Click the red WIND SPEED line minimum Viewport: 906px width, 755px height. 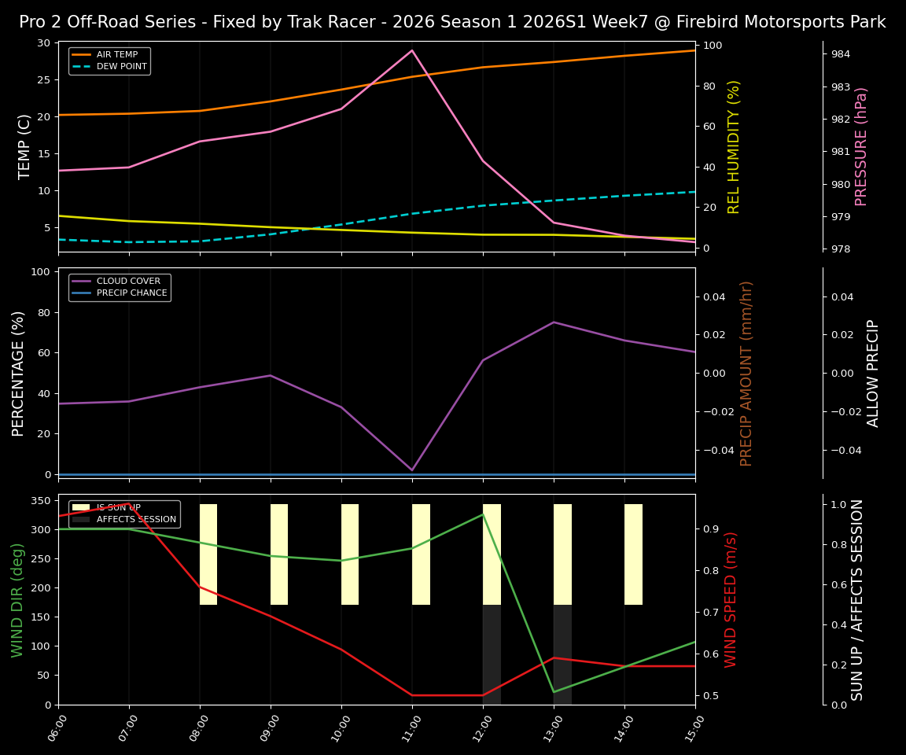(x=447, y=695)
